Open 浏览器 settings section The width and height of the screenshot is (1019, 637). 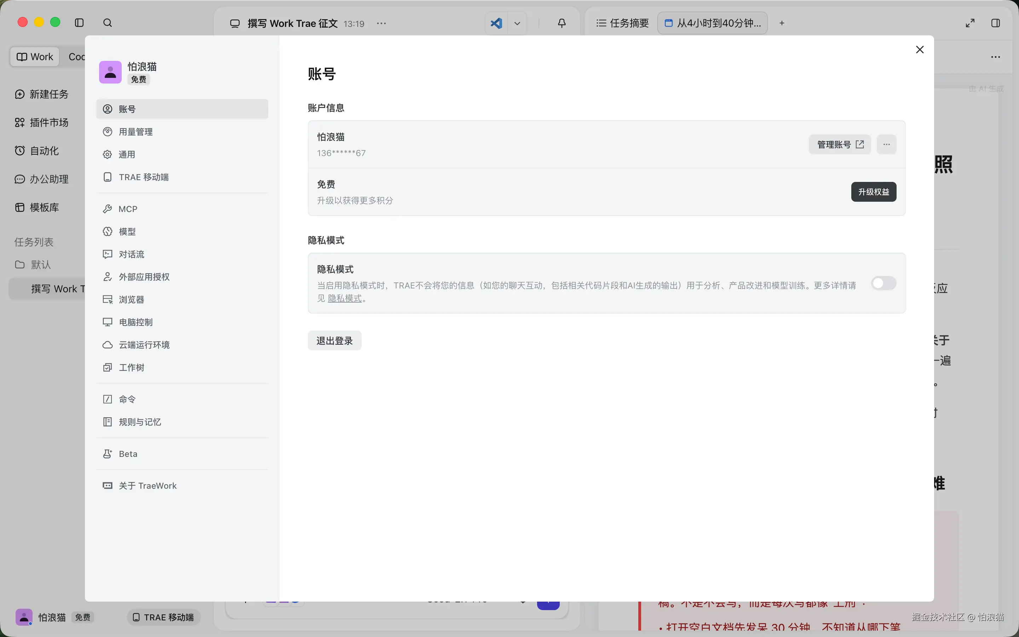coord(182,299)
